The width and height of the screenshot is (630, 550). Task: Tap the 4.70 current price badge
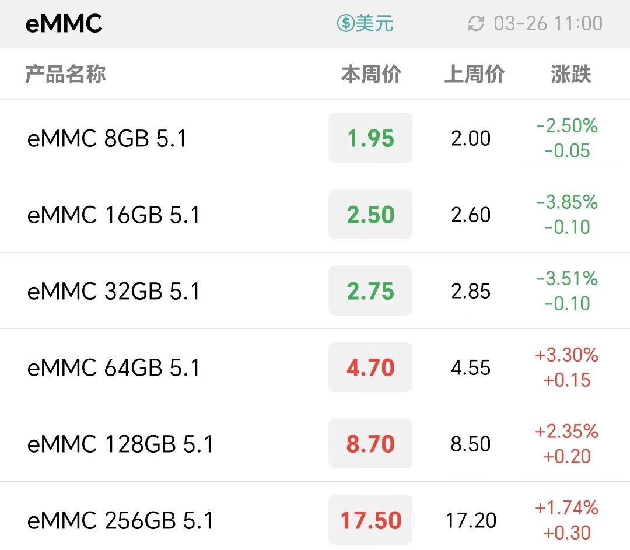[370, 367]
